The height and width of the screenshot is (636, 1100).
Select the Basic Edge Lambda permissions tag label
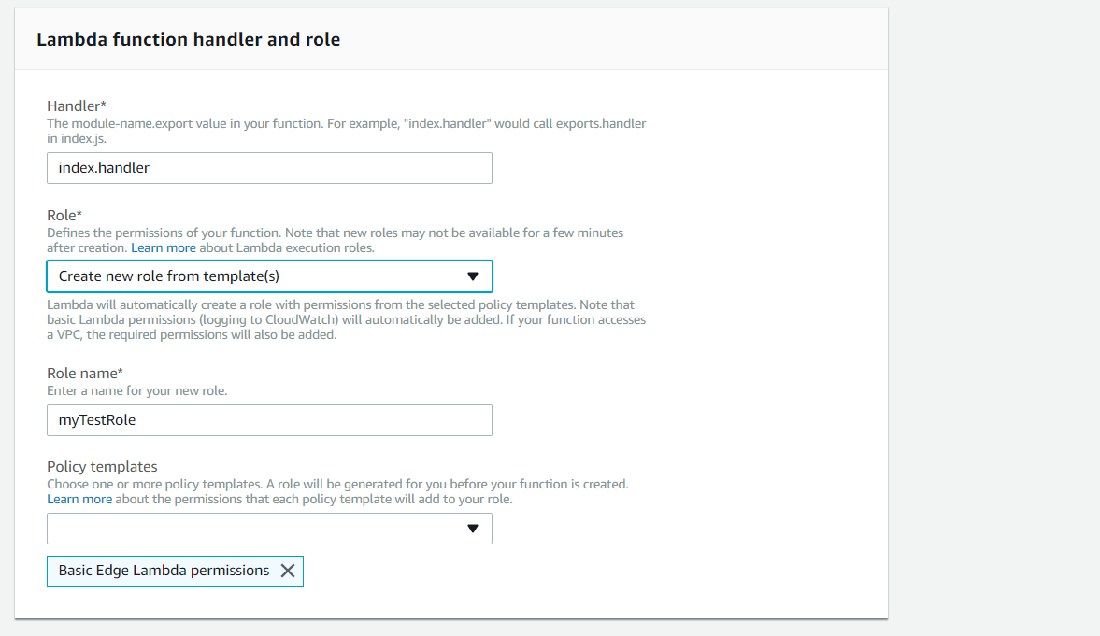point(164,571)
